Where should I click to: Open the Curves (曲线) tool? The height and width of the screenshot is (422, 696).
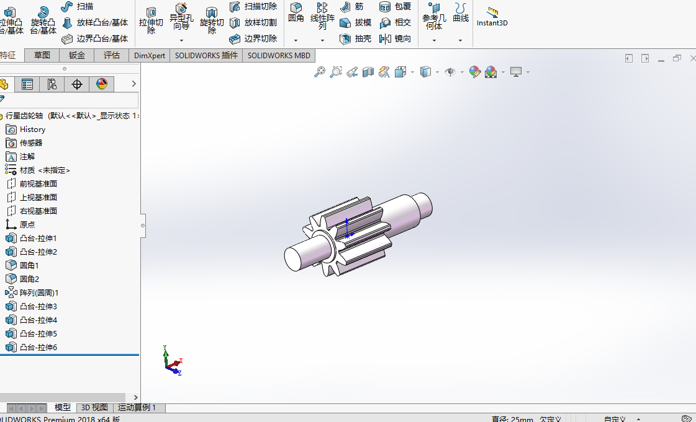tap(461, 13)
